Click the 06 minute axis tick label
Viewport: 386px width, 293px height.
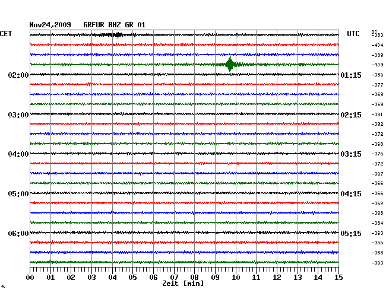pyautogui.click(x=153, y=277)
